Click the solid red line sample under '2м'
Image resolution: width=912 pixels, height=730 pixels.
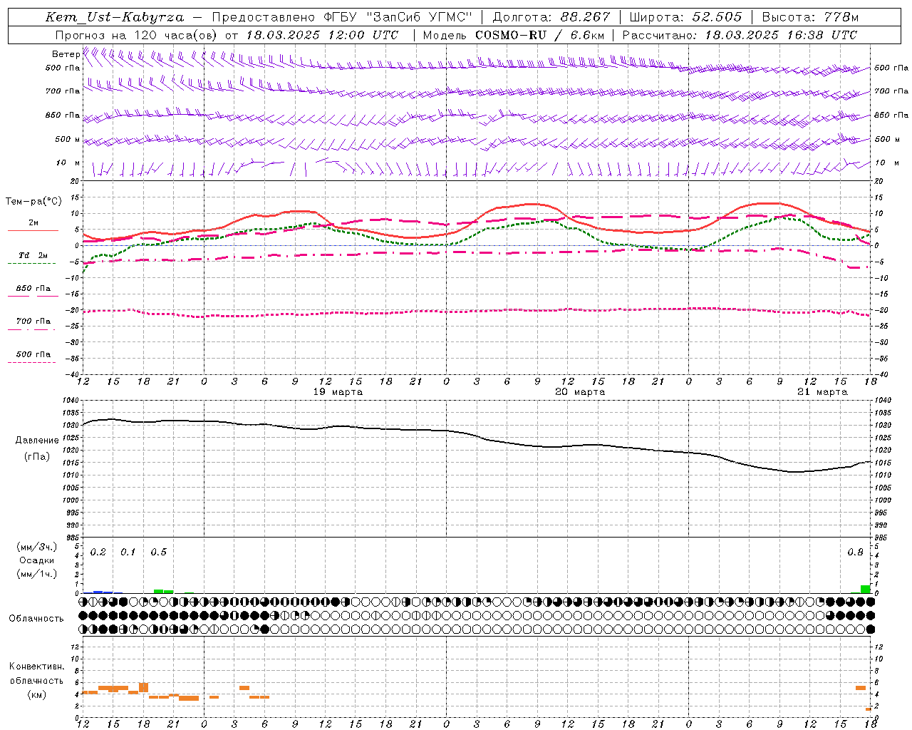(x=32, y=230)
